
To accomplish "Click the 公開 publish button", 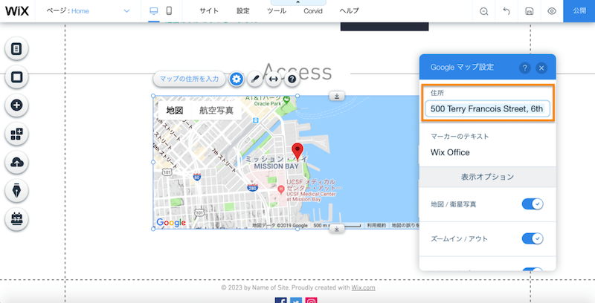I will (579, 11).
